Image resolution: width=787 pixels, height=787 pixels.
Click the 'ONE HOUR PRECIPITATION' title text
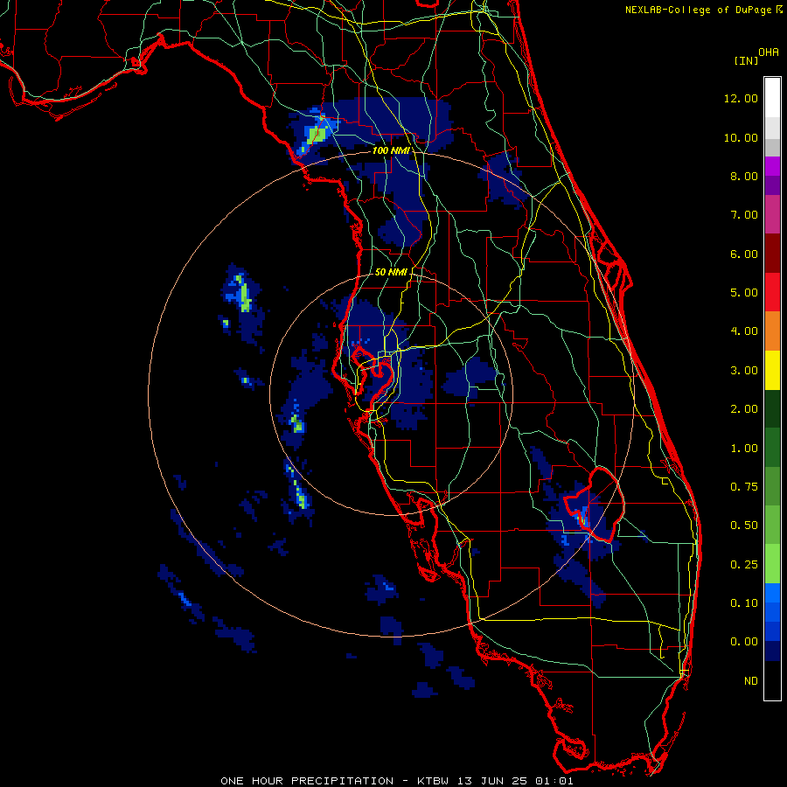(307, 781)
